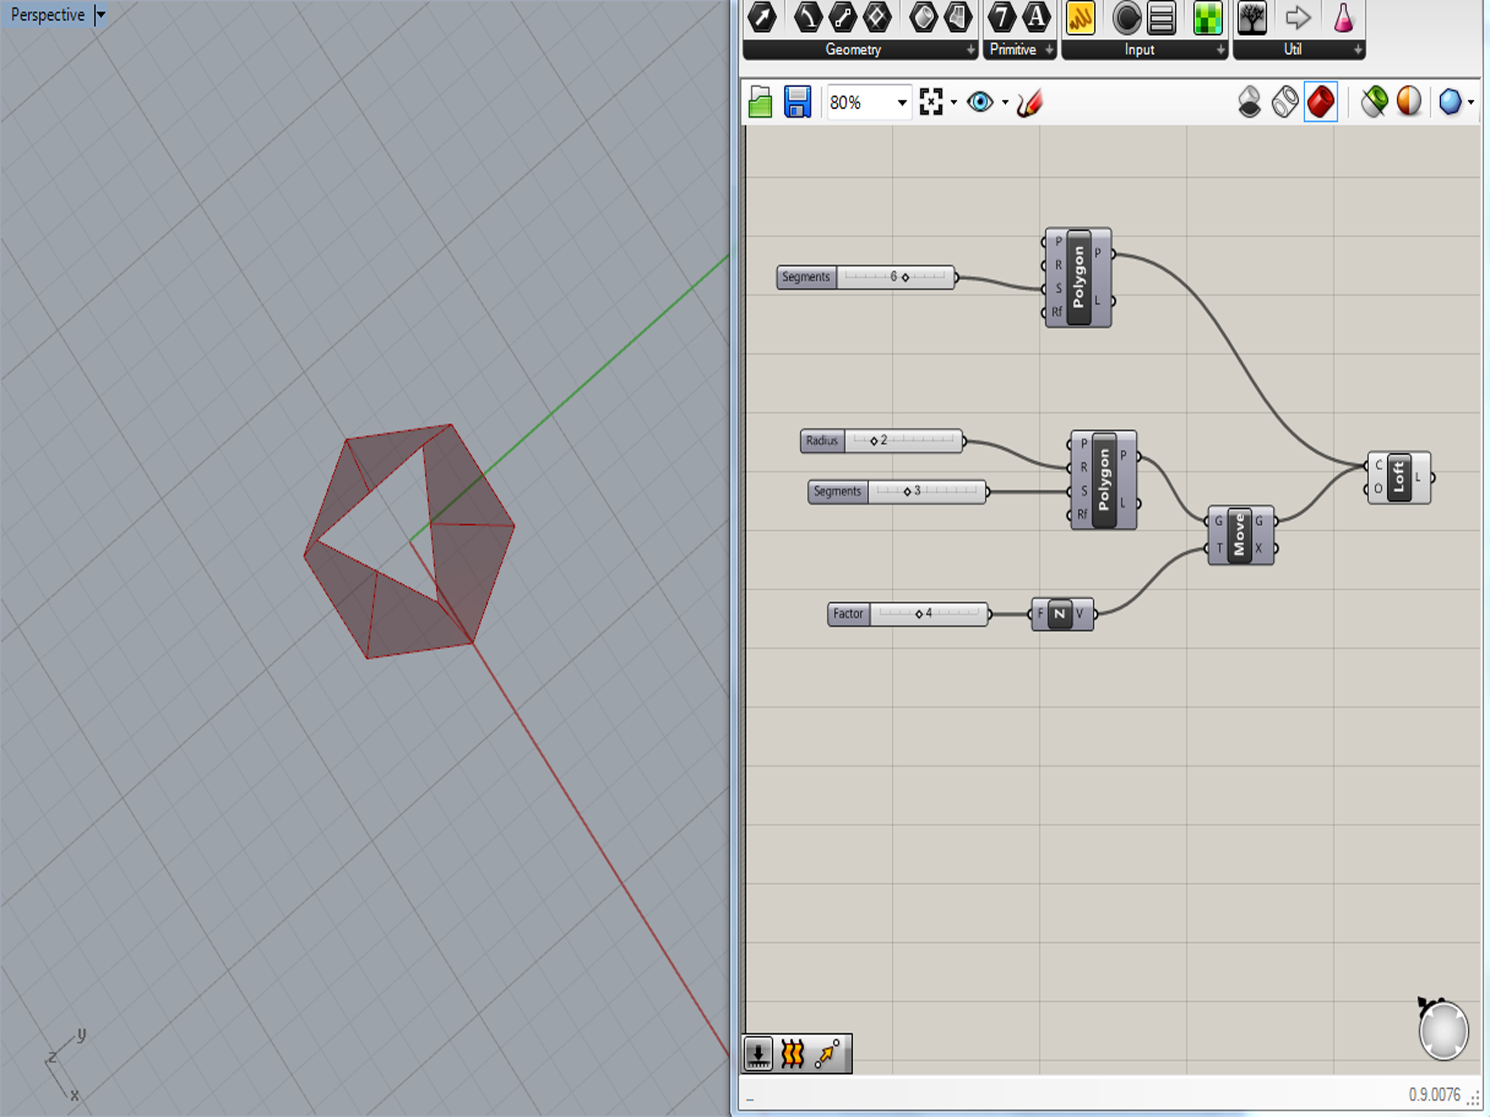This screenshot has height=1117, width=1490.
Task: Click Move component's X output
Action: click(x=1258, y=548)
